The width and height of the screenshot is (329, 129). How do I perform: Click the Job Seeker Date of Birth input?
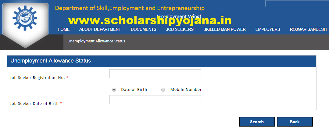(155, 100)
